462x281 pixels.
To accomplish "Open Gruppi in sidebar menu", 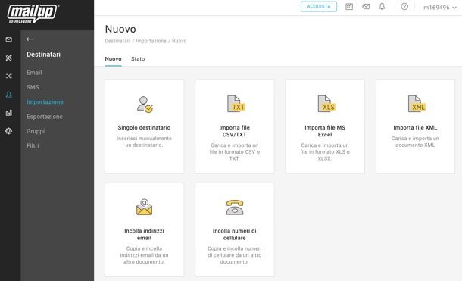I will point(36,131).
